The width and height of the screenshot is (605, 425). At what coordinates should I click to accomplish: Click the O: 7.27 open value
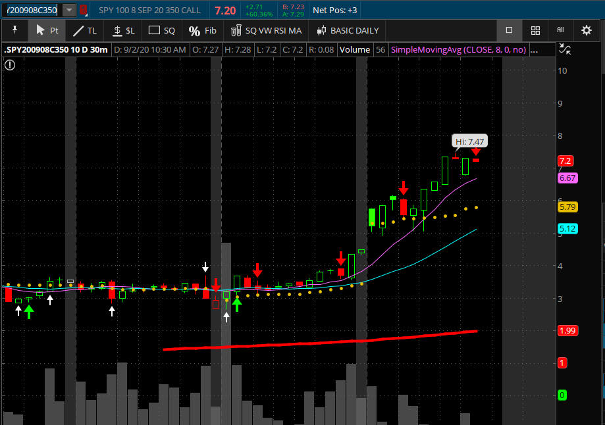click(205, 50)
